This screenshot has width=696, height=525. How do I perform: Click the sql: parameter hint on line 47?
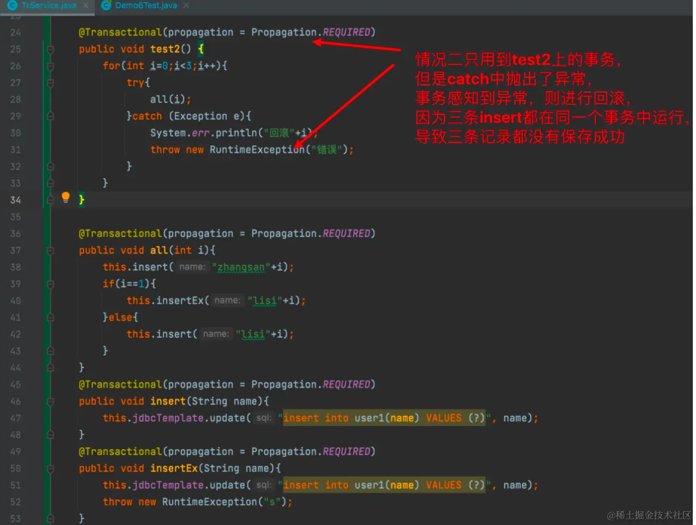point(264,418)
